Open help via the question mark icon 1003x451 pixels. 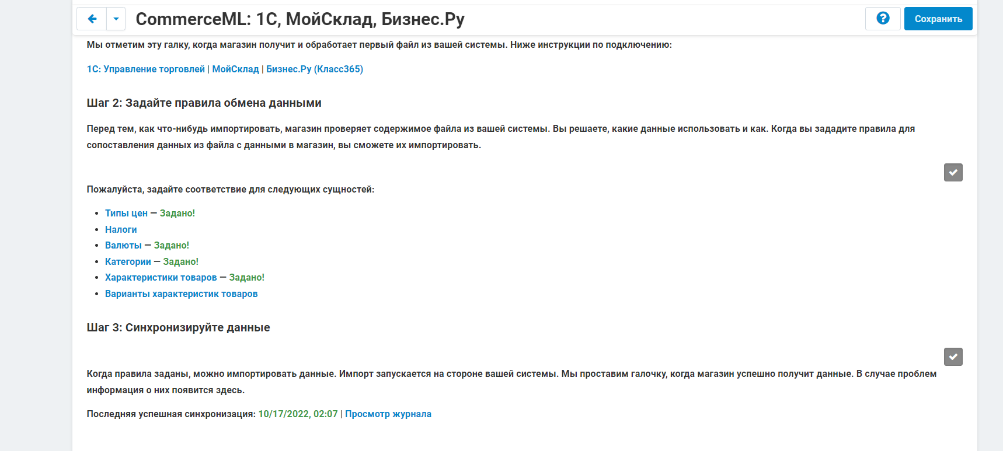pos(883,19)
